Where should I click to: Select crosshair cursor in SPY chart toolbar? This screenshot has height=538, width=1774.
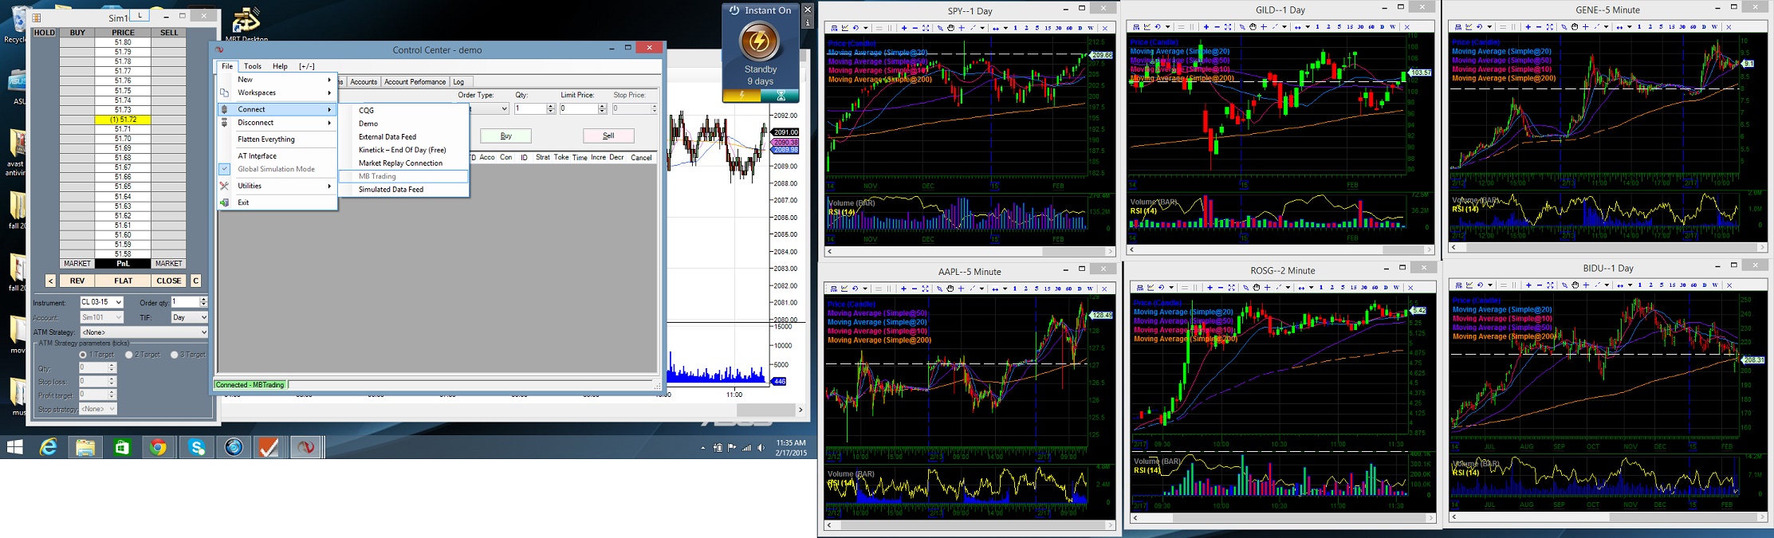pyautogui.click(x=962, y=28)
